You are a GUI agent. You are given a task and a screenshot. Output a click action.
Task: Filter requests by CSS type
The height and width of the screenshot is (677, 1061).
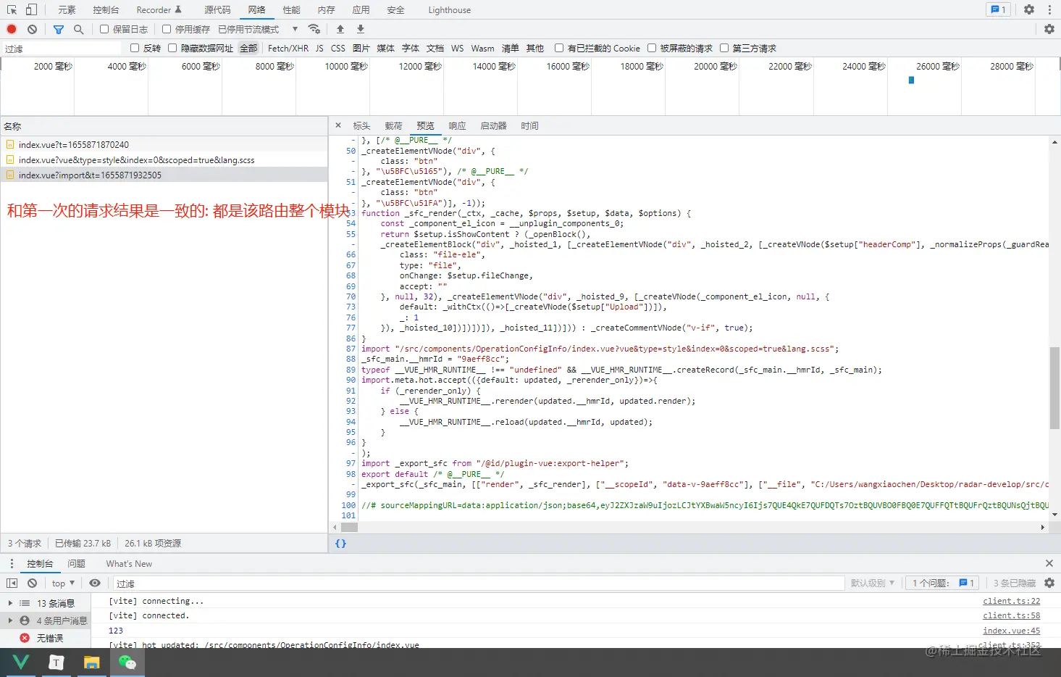(337, 48)
